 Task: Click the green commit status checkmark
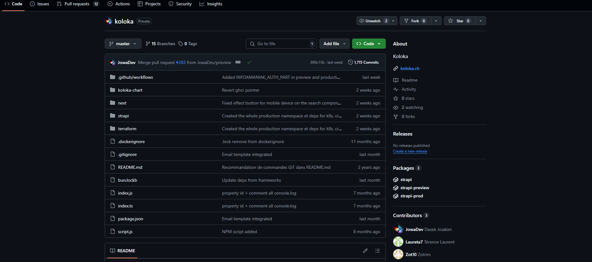(249, 62)
